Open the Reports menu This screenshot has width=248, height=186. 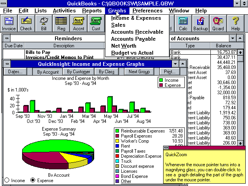tap(92, 10)
